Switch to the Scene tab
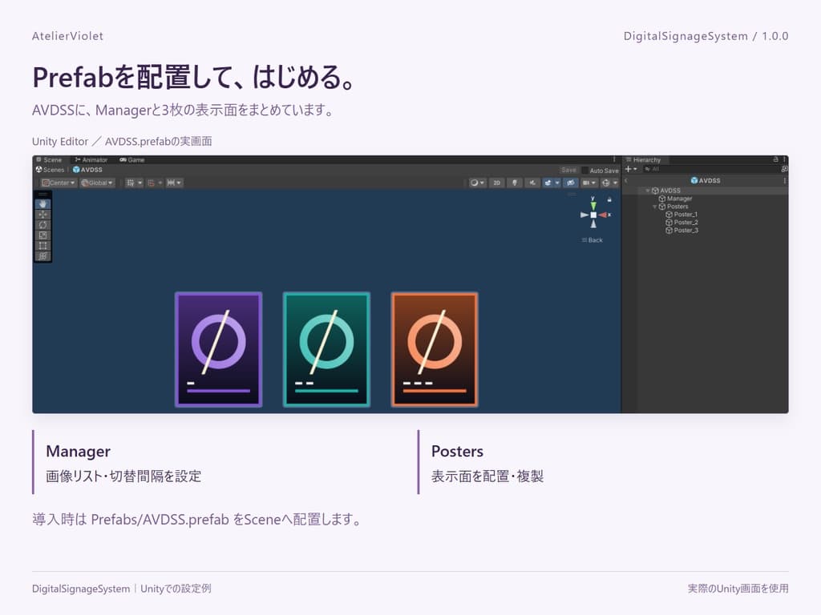This screenshot has height=615, width=821. coord(49,160)
